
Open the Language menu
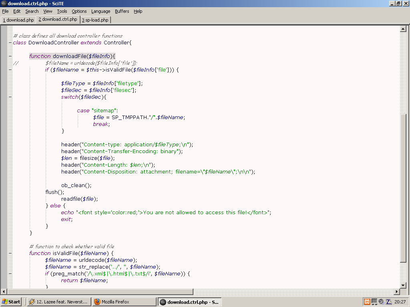tap(100, 11)
